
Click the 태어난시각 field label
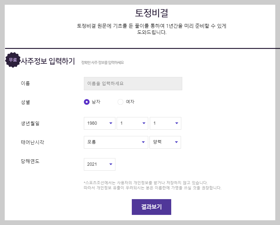click(32, 142)
